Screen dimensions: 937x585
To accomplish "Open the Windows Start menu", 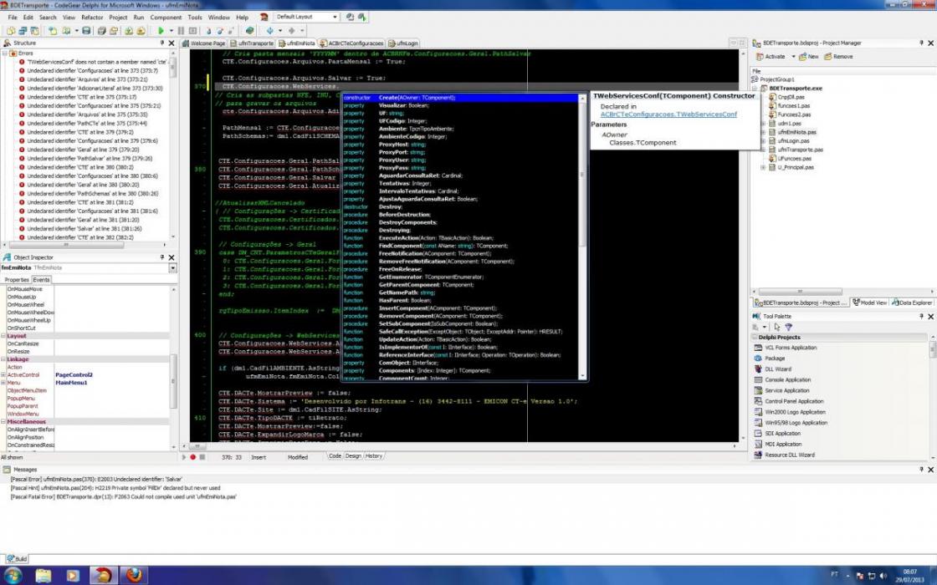I will [x=13, y=576].
